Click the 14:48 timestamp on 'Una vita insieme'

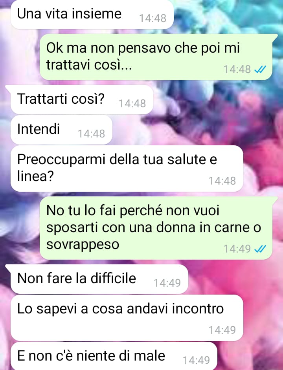(x=153, y=18)
